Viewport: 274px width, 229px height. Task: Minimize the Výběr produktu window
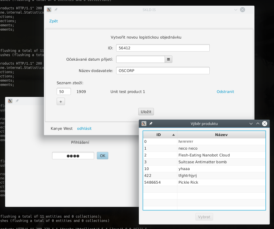point(251,124)
